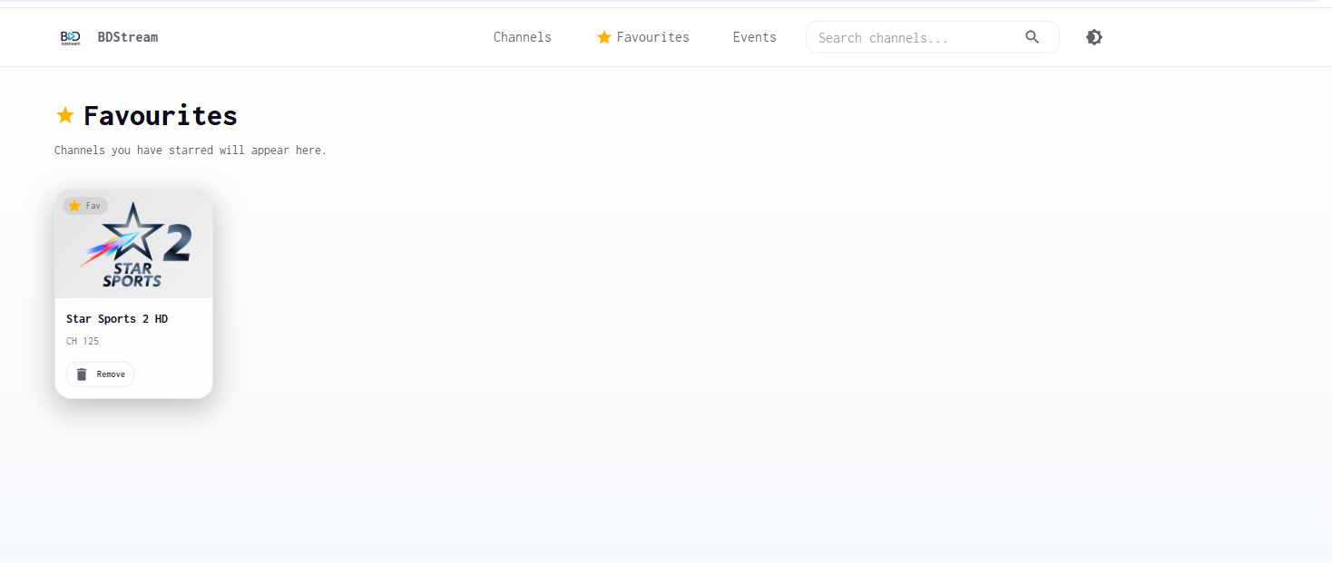Select the Star Sports 2 HD title

pyautogui.click(x=117, y=319)
